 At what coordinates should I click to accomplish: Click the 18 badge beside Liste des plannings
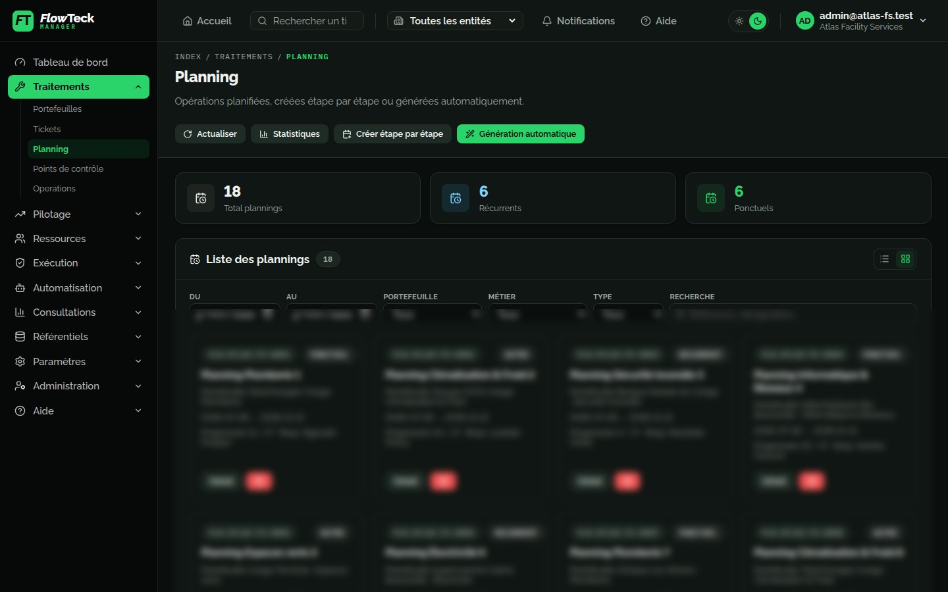(328, 259)
